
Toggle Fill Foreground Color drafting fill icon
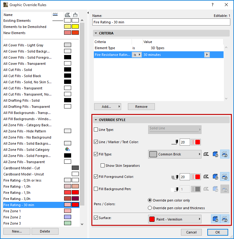[x=225, y=177]
